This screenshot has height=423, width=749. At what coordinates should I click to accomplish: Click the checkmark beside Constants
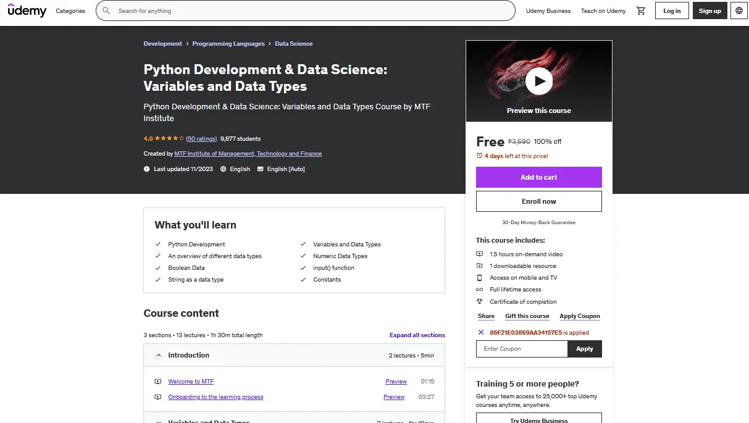[x=303, y=279]
